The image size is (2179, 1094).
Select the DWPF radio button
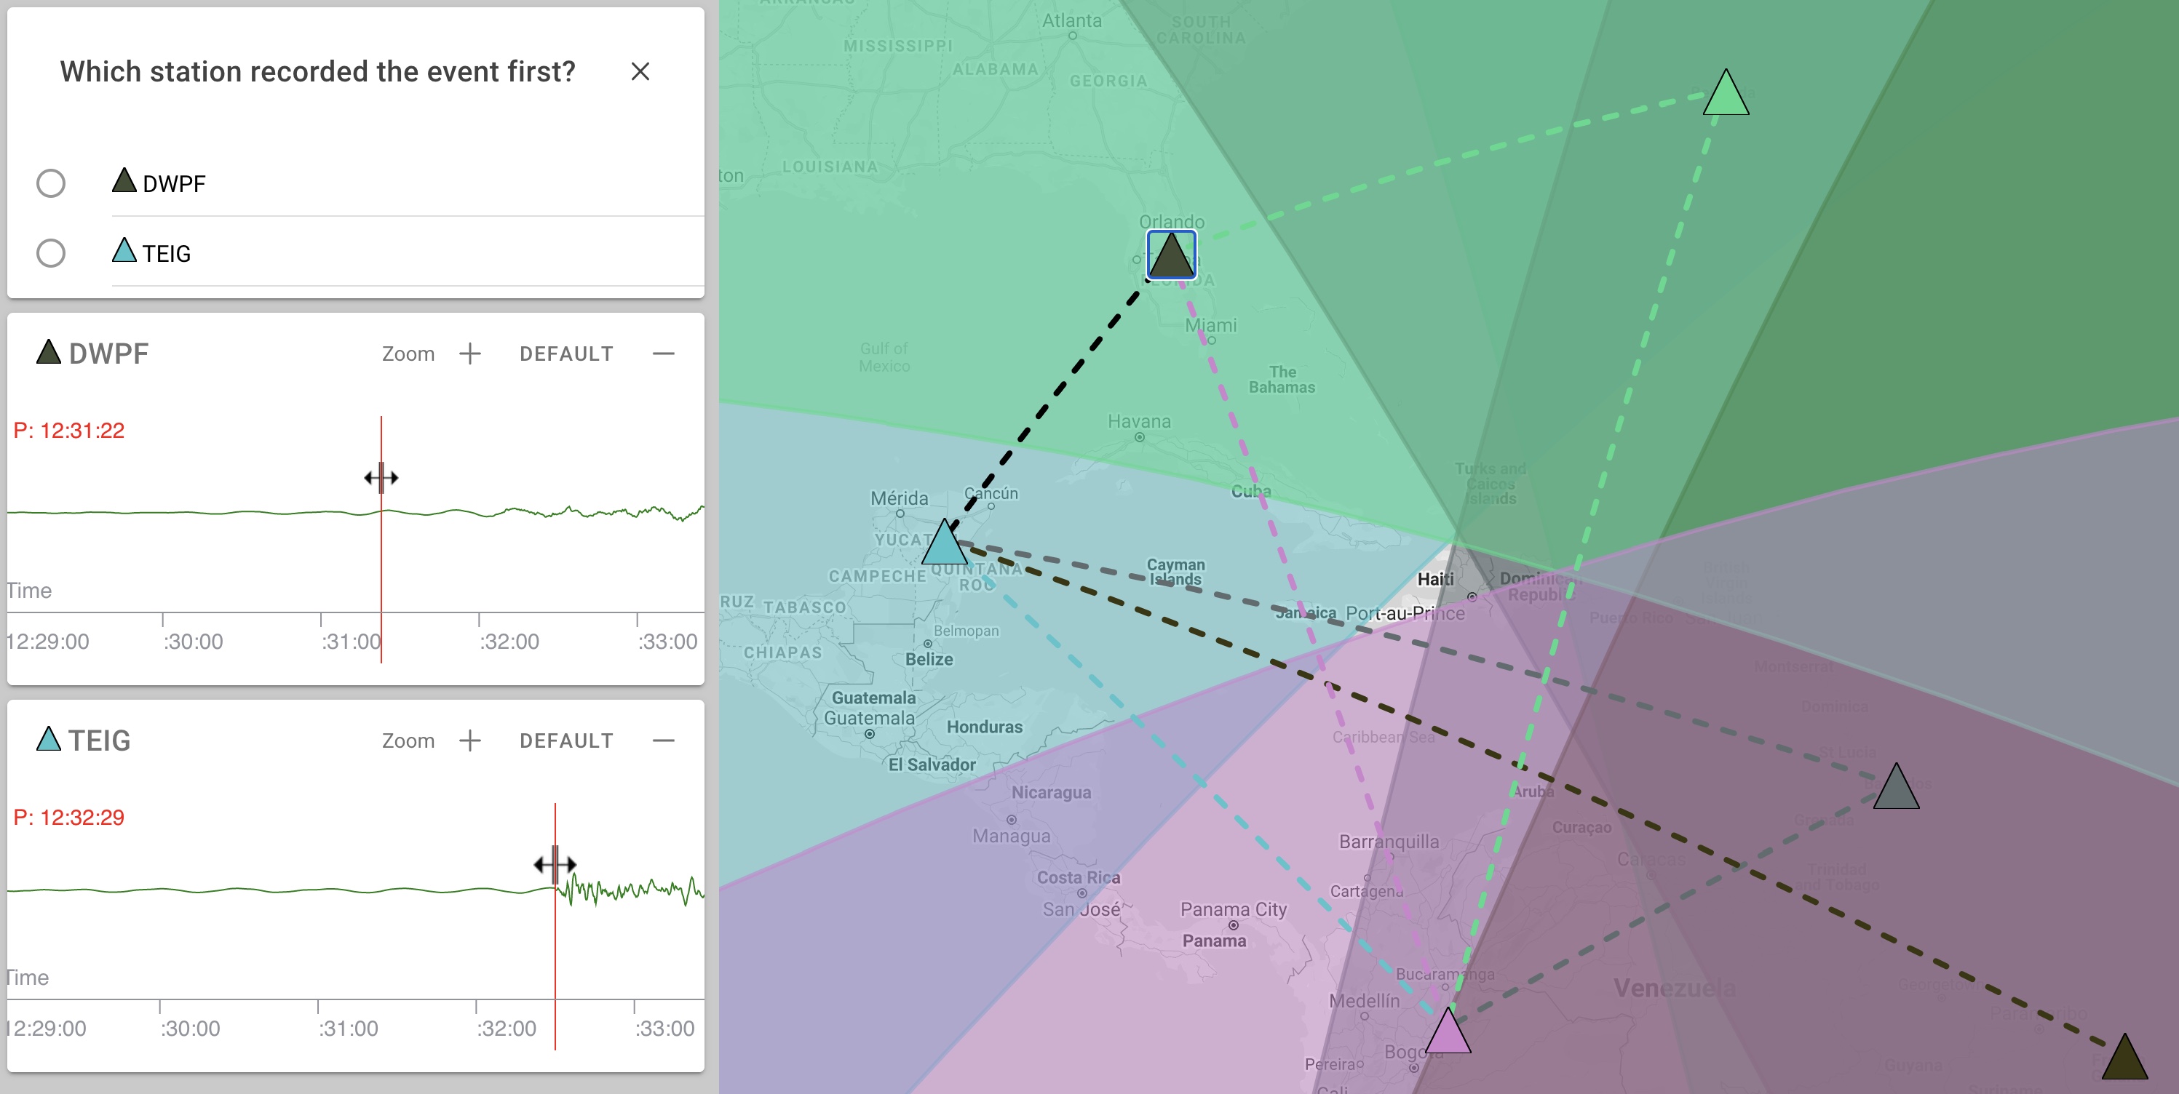click(51, 183)
